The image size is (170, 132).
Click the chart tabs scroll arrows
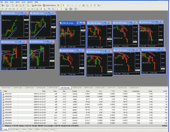pos(166,88)
